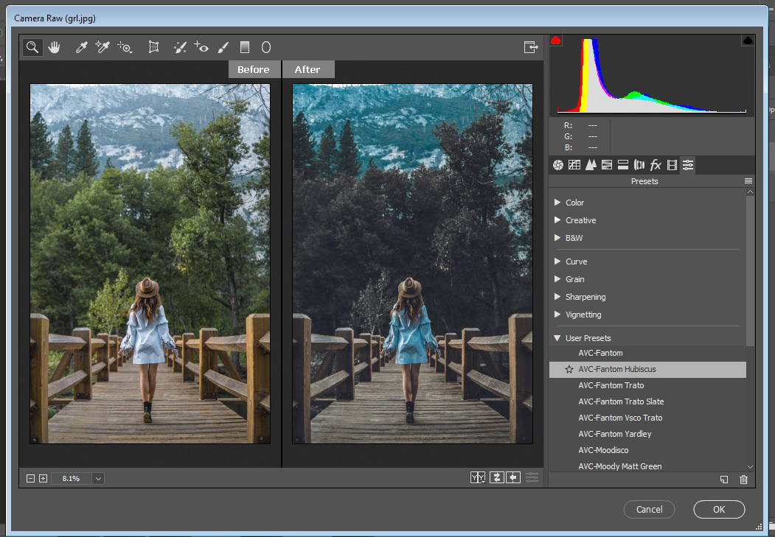Viewport: 775px width, 537px height.
Task: Apply the AVC-Fantom preset
Action: (x=647, y=353)
